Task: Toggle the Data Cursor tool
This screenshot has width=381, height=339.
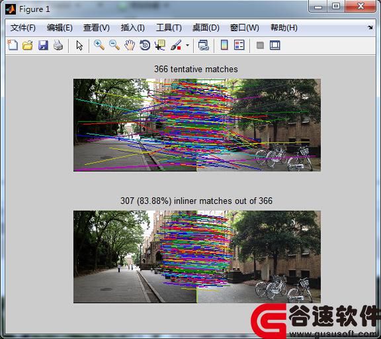Action: [x=160, y=45]
